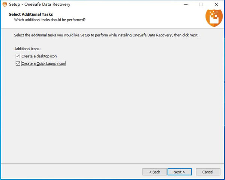Click the "Create a Quick Launch icon" label

(43, 64)
